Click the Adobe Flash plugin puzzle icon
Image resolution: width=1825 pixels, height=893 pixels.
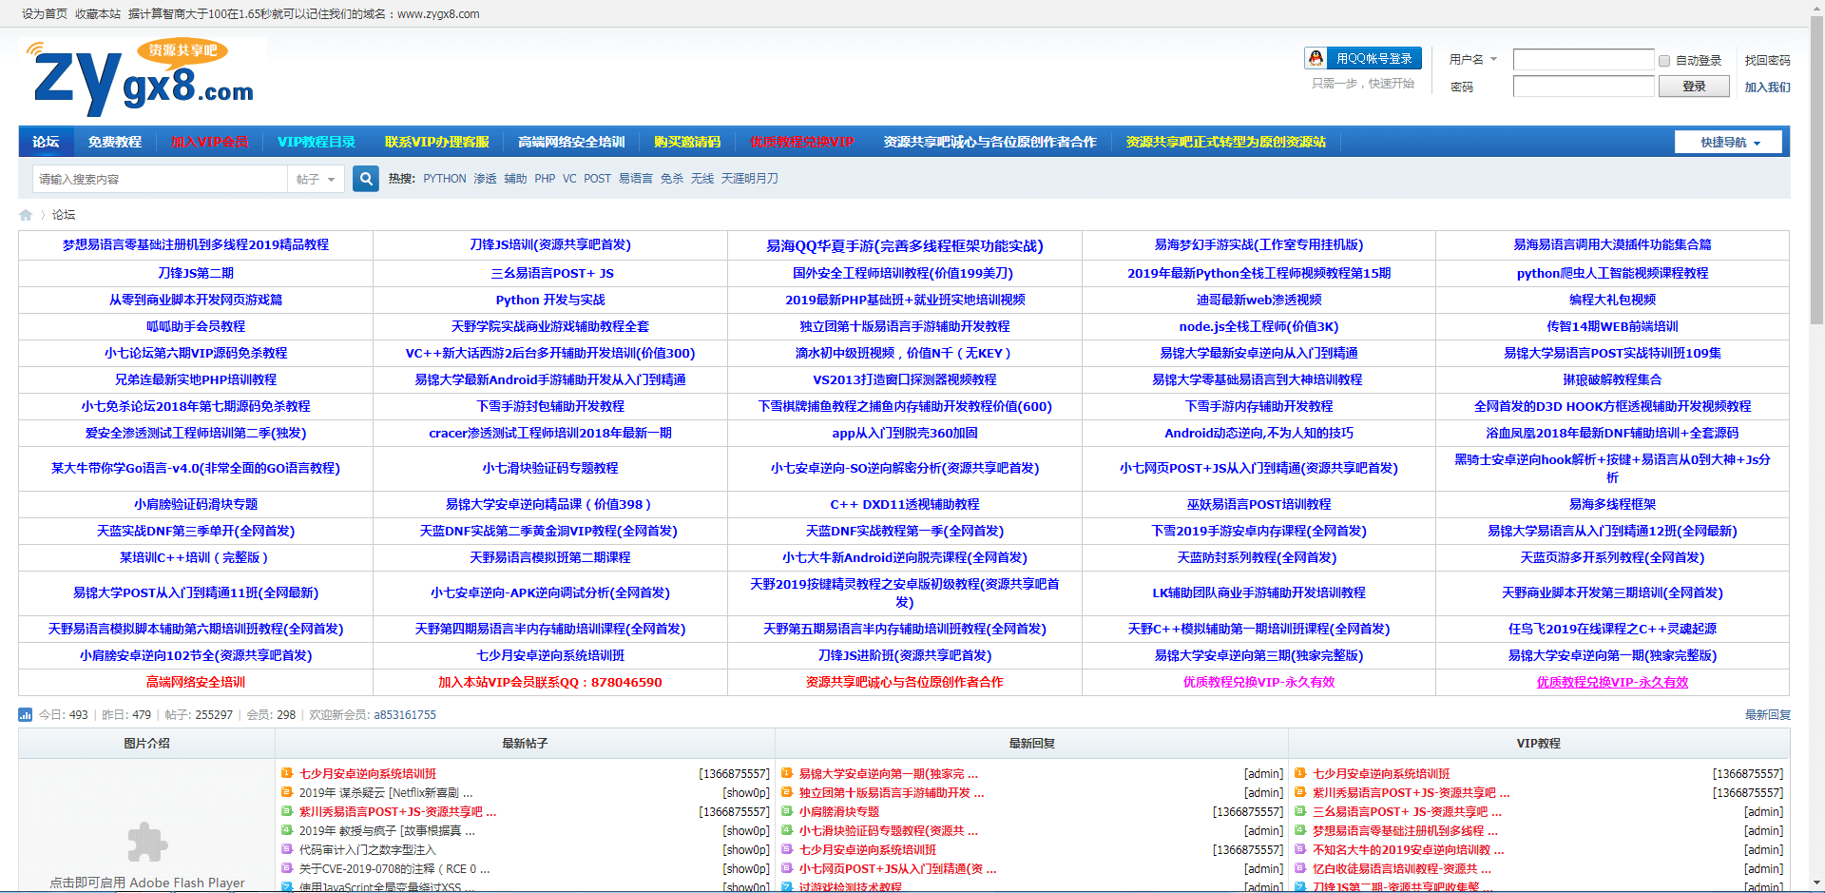[x=147, y=842]
